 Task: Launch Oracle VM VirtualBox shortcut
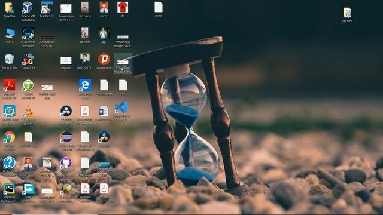[28, 11]
